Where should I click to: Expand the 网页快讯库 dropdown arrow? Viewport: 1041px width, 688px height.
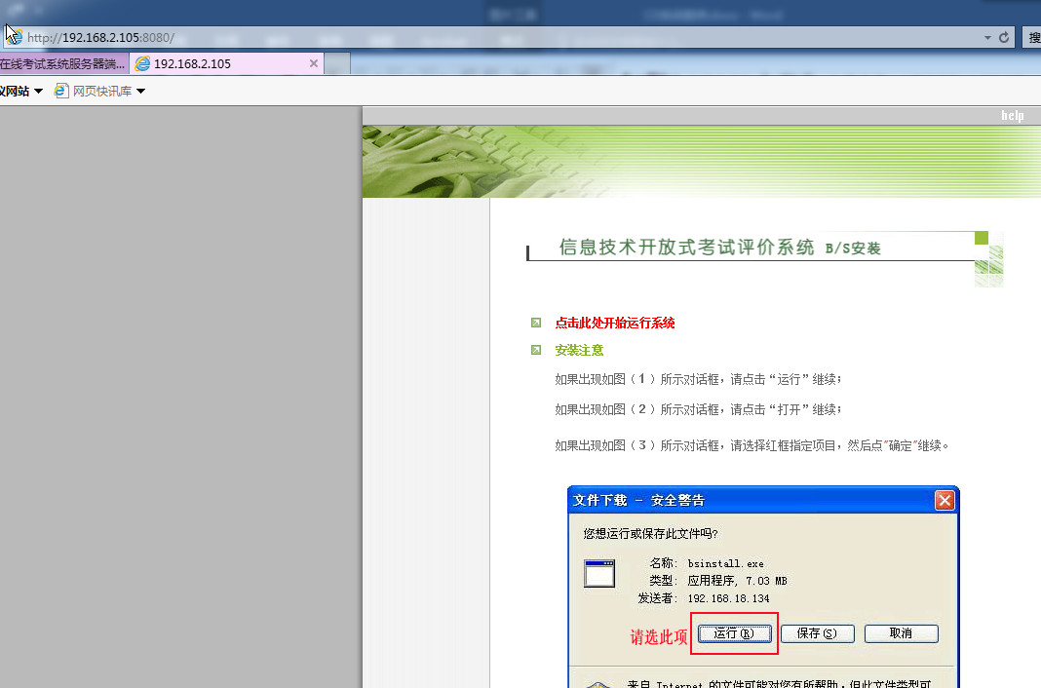[x=140, y=92]
